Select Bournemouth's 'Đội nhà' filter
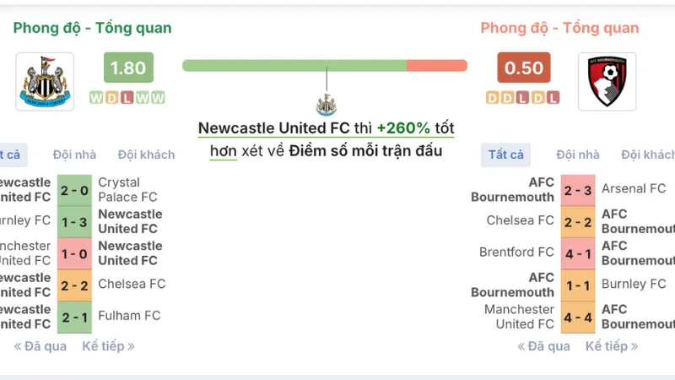 578,155
